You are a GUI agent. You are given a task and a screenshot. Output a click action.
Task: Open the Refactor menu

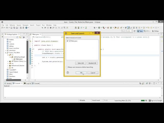12,25
